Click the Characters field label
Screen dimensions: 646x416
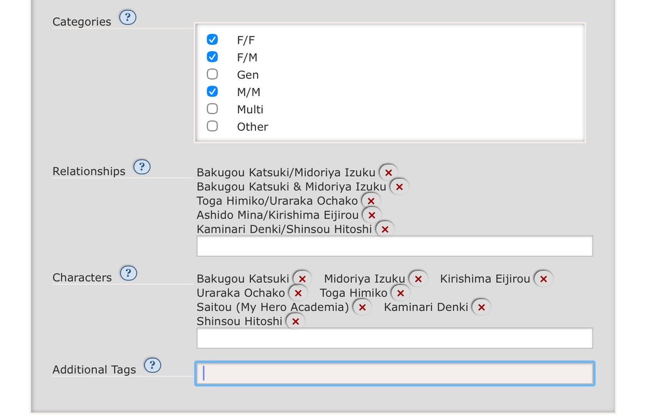click(82, 278)
